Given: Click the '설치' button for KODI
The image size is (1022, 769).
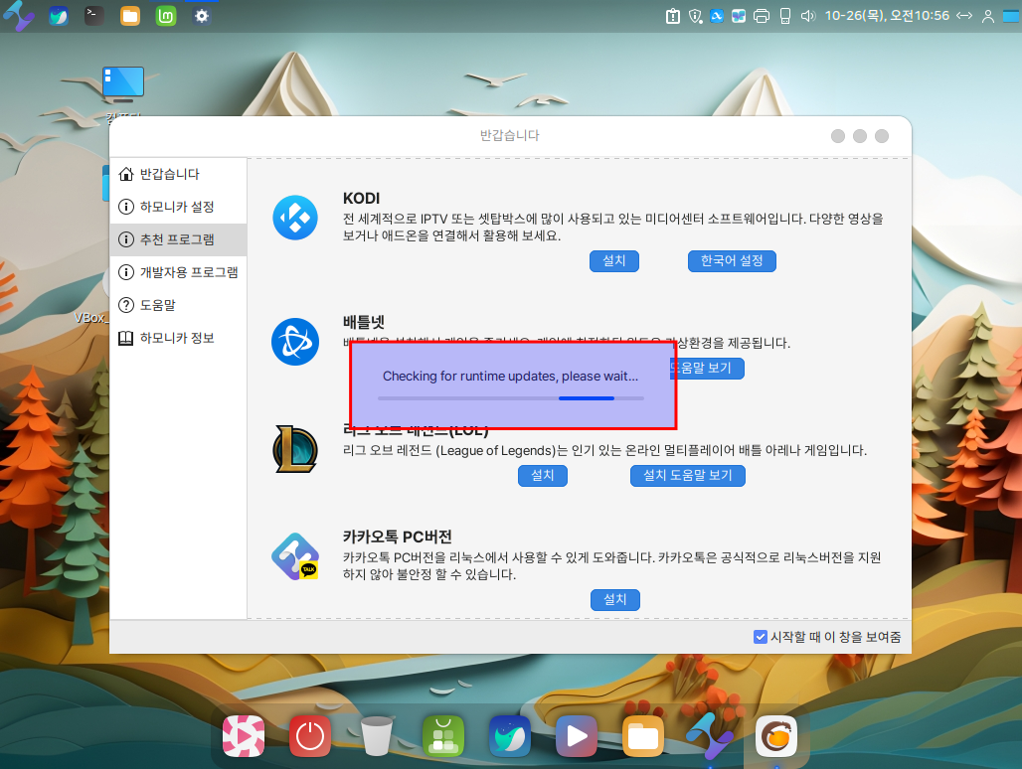Looking at the screenshot, I should [x=613, y=260].
